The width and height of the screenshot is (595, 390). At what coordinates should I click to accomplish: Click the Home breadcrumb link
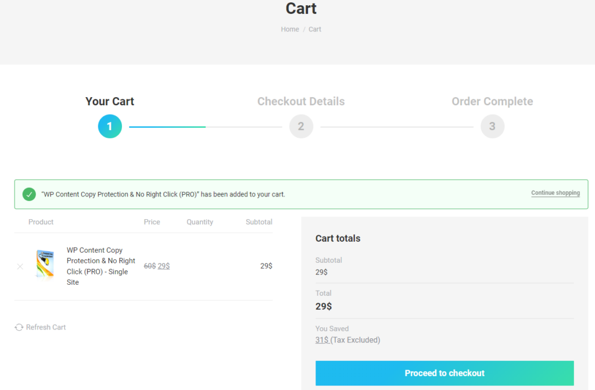pos(290,29)
